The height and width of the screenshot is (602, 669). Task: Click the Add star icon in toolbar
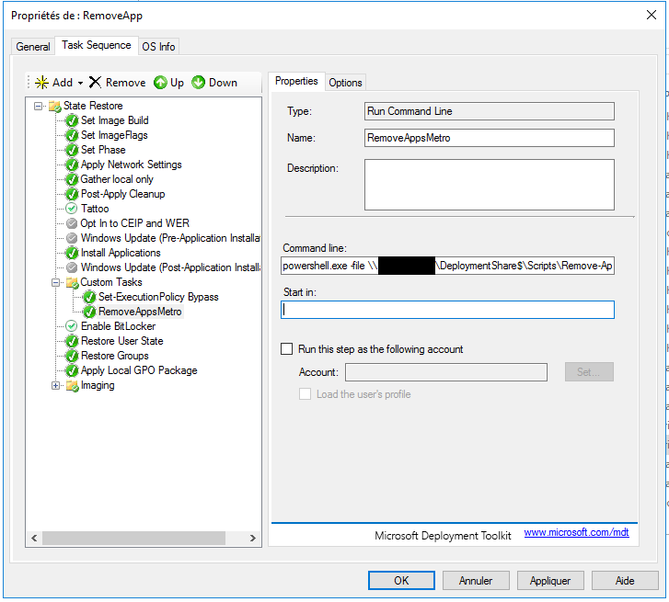tap(41, 83)
